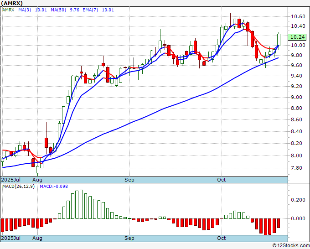
Task: Click the Sep label on MACD panel axis
Action: (x=129, y=238)
